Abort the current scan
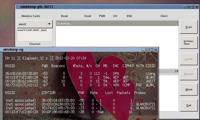This screenshot has width=200, height=120. [x=188, y=90]
